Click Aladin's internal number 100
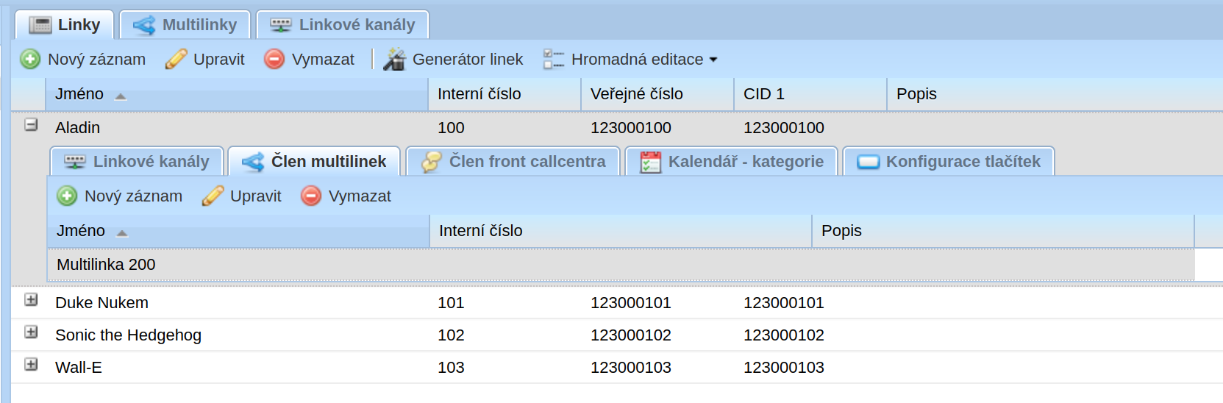Screen dimensions: 1223x403 (451, 128)
